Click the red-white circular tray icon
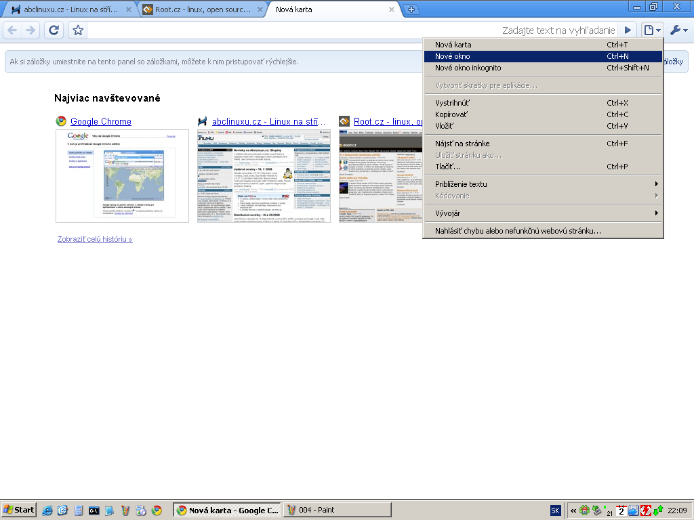 coord(645,511)
